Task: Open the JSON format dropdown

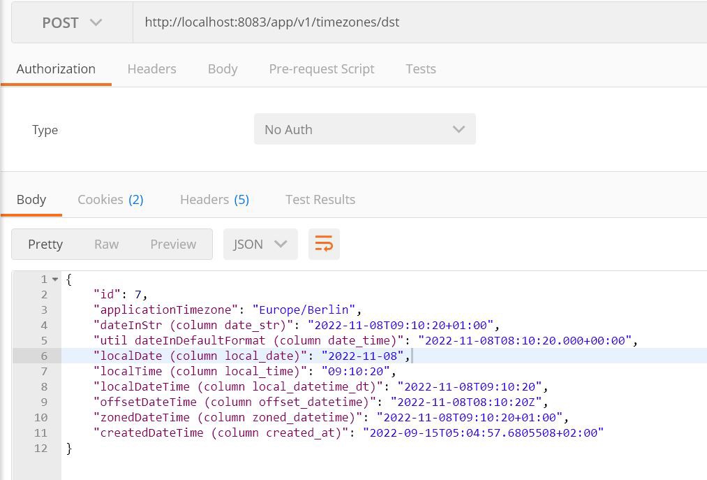Action: click(x=260, y=245)
